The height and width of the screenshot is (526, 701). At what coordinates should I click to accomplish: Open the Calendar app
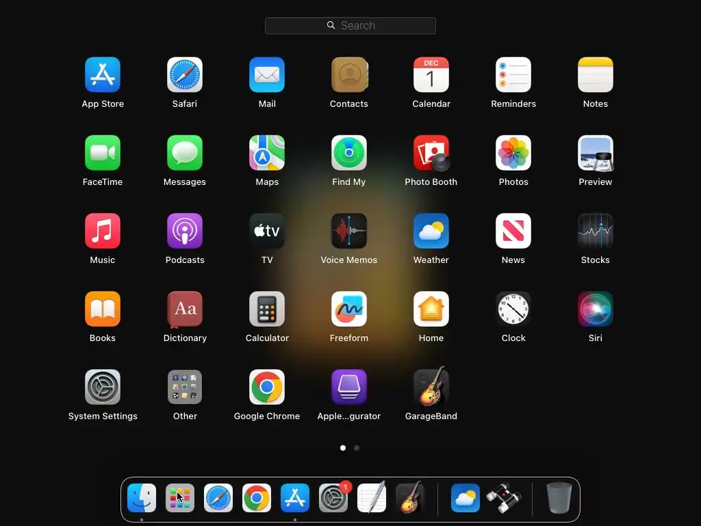431,75
